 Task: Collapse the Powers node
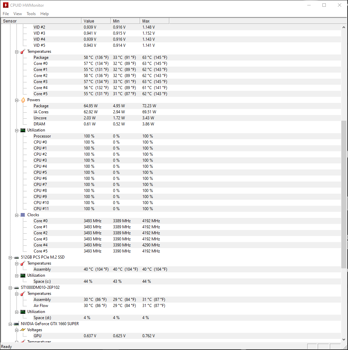(16, 100)
